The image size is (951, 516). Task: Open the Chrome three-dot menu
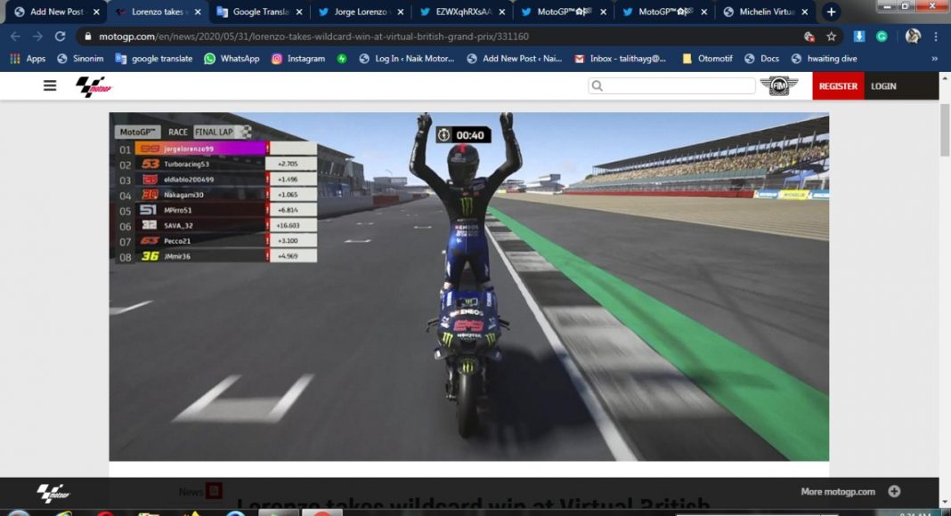click(x=935, y=36)
